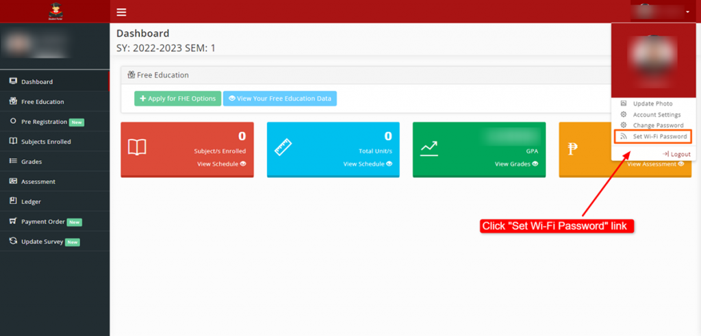
Task: Click the chart icon on GPA card
Action: 429,147
